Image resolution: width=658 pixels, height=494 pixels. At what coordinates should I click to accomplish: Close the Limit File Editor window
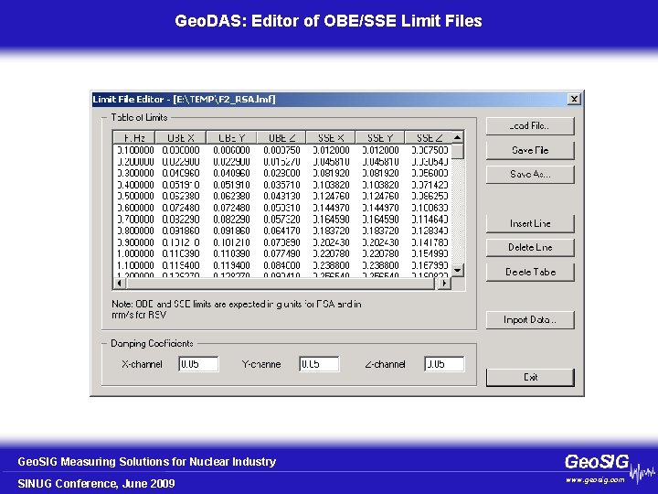coord(574,99)
